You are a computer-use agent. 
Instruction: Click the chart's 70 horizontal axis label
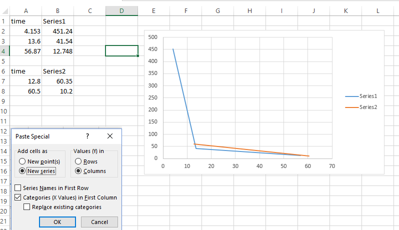[332, 166]
